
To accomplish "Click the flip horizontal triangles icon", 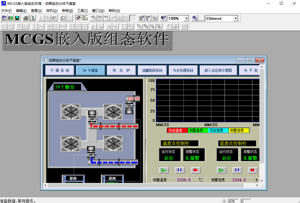I will coord(109,26).
